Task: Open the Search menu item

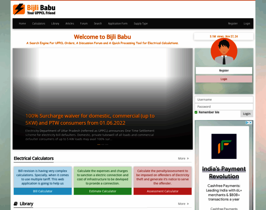Action: point(98,23)
